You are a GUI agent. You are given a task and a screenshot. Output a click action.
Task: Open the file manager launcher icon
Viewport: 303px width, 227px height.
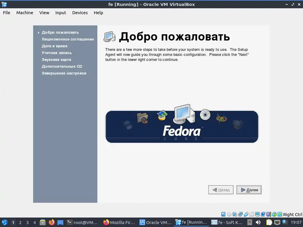[x=43, y=222]
